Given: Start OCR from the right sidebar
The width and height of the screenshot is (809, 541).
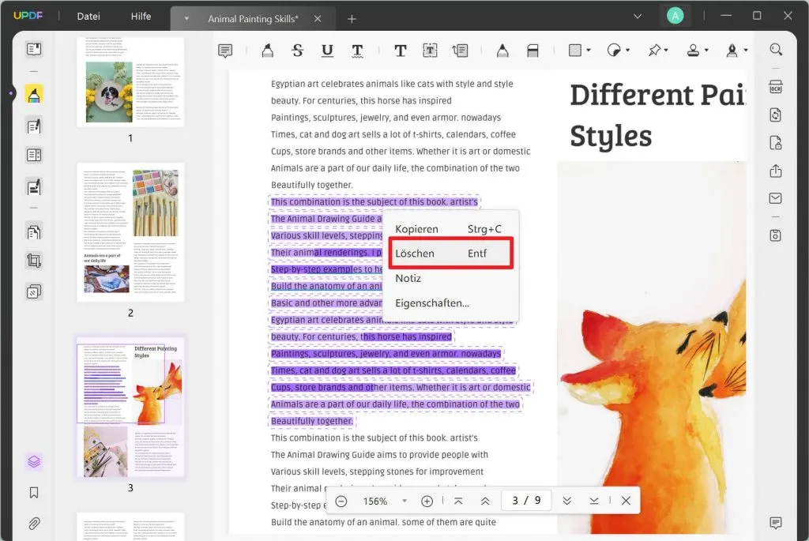Looking at the screenshot, I should [x=776, y=87].
